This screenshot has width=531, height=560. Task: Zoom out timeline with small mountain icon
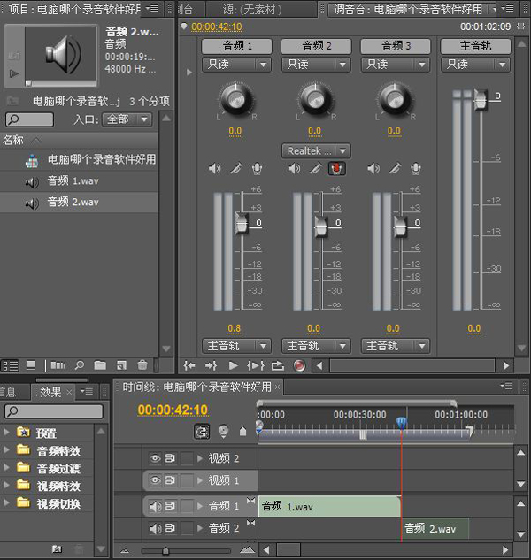(125, 551)
